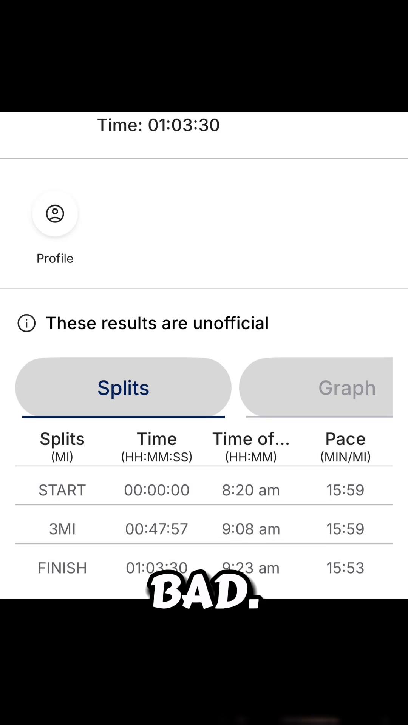Screen dimensions: 408x725
Task: Tap the 15:53 finish pace value
Action: pyautogui.click(x=345, y=568)
